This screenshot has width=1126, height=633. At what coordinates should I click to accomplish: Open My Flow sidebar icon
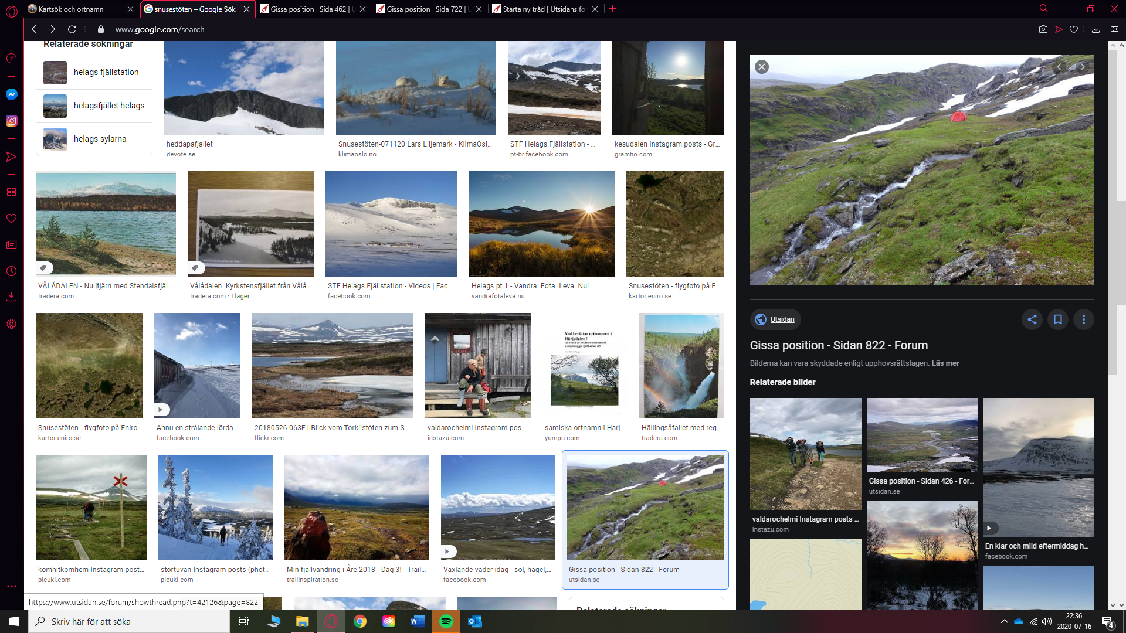(11, 156)
